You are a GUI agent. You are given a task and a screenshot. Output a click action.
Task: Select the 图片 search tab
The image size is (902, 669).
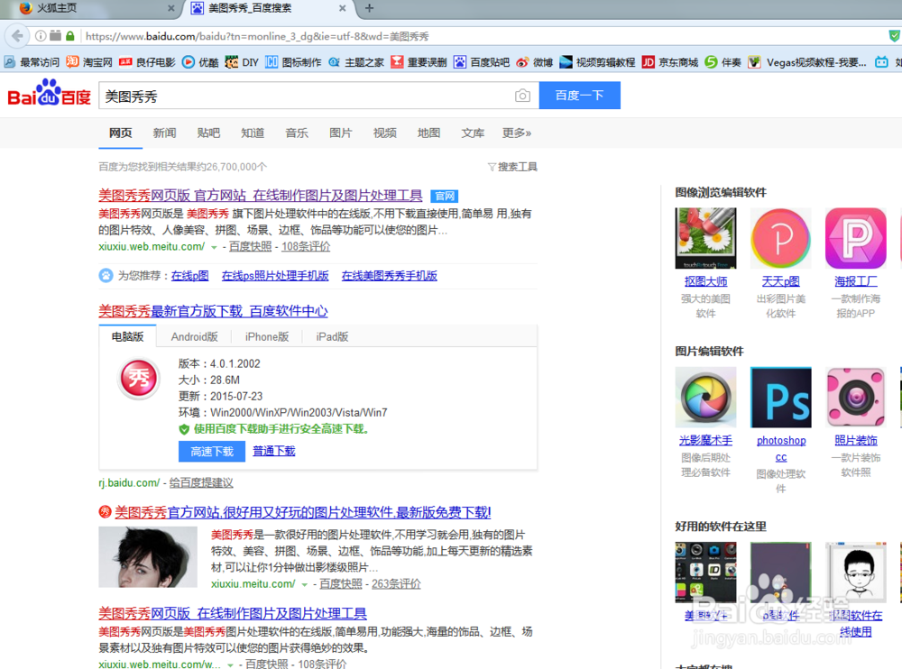(x=341, y=133)
